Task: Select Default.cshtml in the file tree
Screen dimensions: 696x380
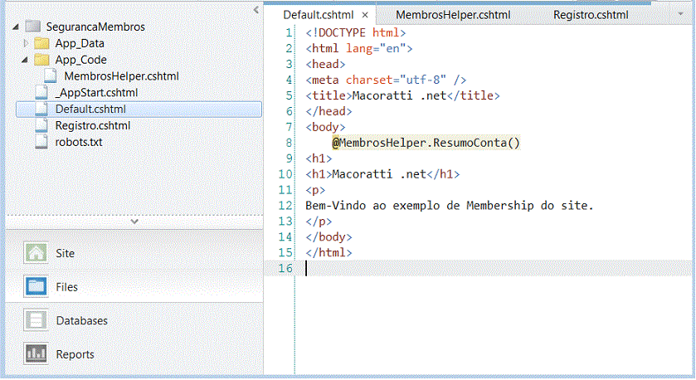Action: click(x=90, y=109)
